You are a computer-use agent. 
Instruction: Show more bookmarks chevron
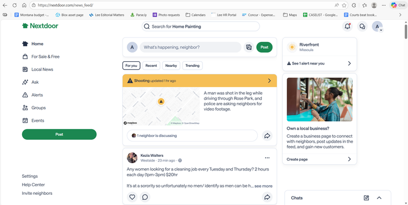coord(400,15)
